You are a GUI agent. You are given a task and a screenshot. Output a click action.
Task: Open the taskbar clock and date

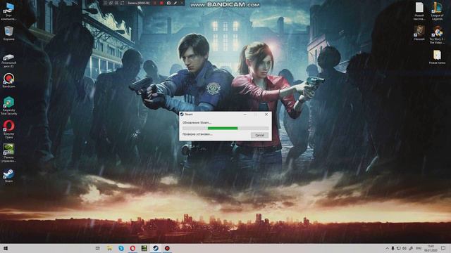[x=431, y=248]
